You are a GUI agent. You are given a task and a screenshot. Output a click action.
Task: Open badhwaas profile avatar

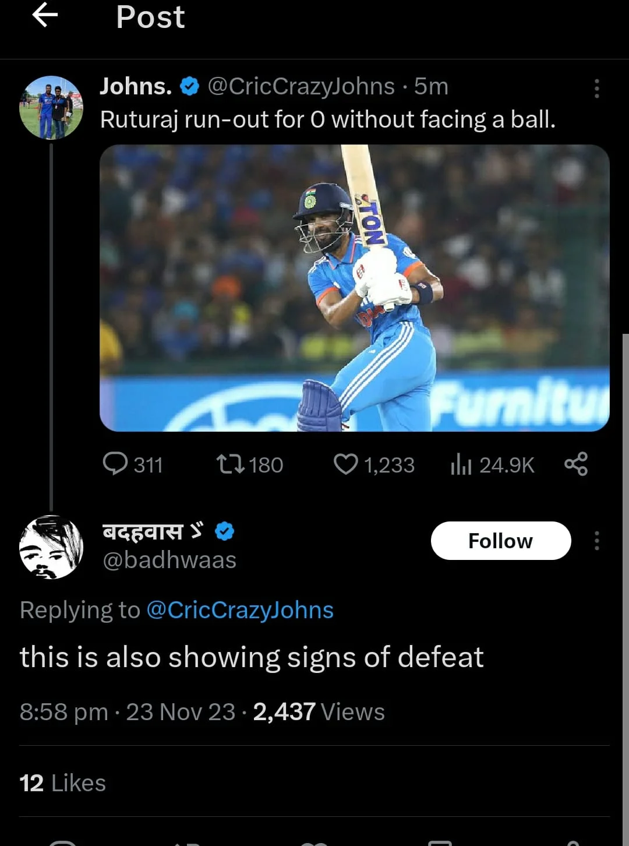click(51, 547)
